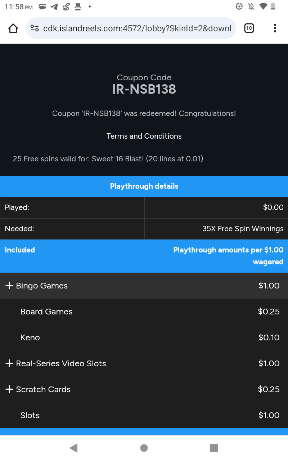
Task: Tap the Telegram notification icon in status bar
Action: coord(54,6)
